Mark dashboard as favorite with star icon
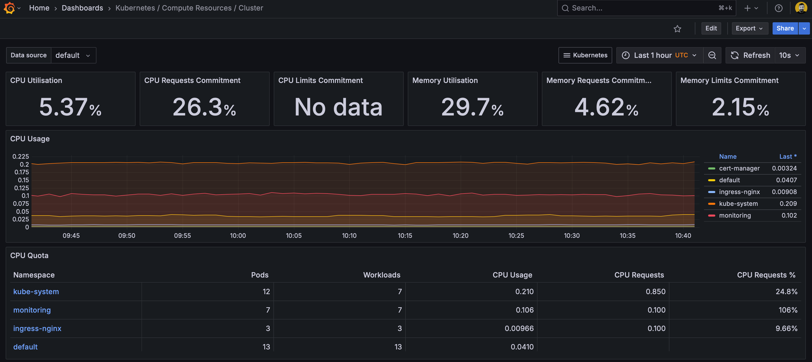Screen dimensions: 812x362 (677, 28)
